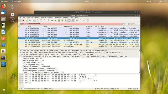Screen dimensions: 168x94
Task: Select packet 15 ARP Broadcast row
Action: point(79,40)
